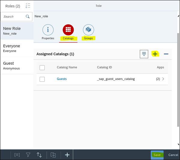The image size is (180, 160).
Task: Open the Groups icon tab
Action: 88,30
